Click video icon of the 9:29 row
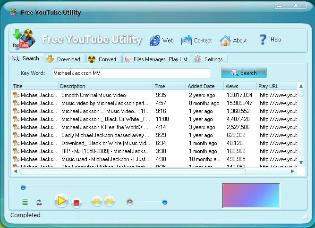The image size is (315, 228). (x=16, y=135)
